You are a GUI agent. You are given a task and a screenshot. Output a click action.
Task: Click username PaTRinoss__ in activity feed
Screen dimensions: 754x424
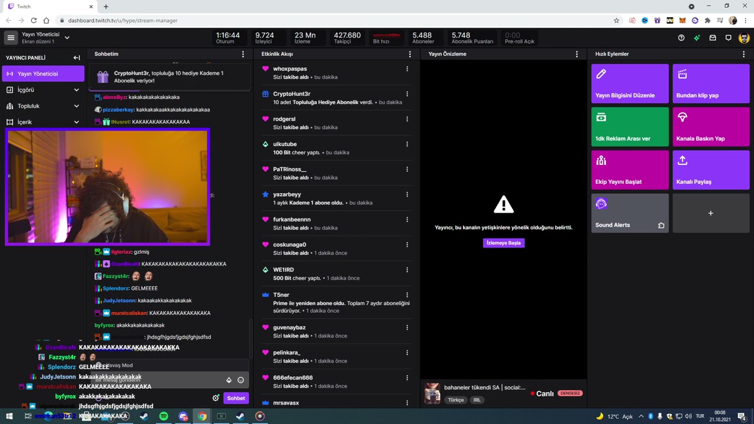(289, 169)
